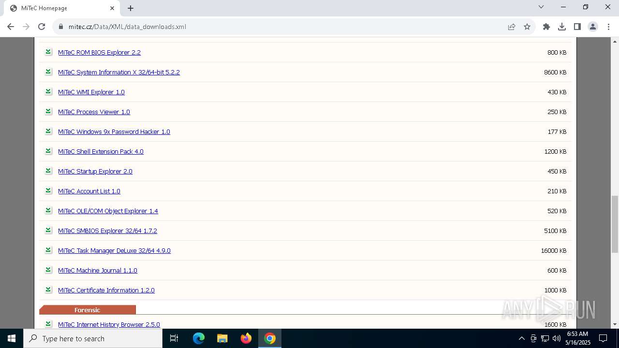Open MiTeC SMBIOS Explorer 32/64 1.7.2 link
Screen dimensions: 619x348
[107, 231]
